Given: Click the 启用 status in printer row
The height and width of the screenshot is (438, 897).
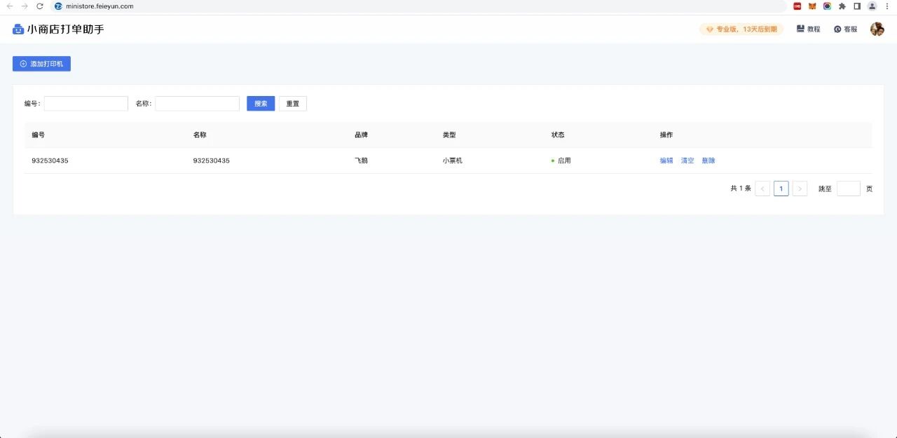Looking at the screenshot, I should coord(561,160).
